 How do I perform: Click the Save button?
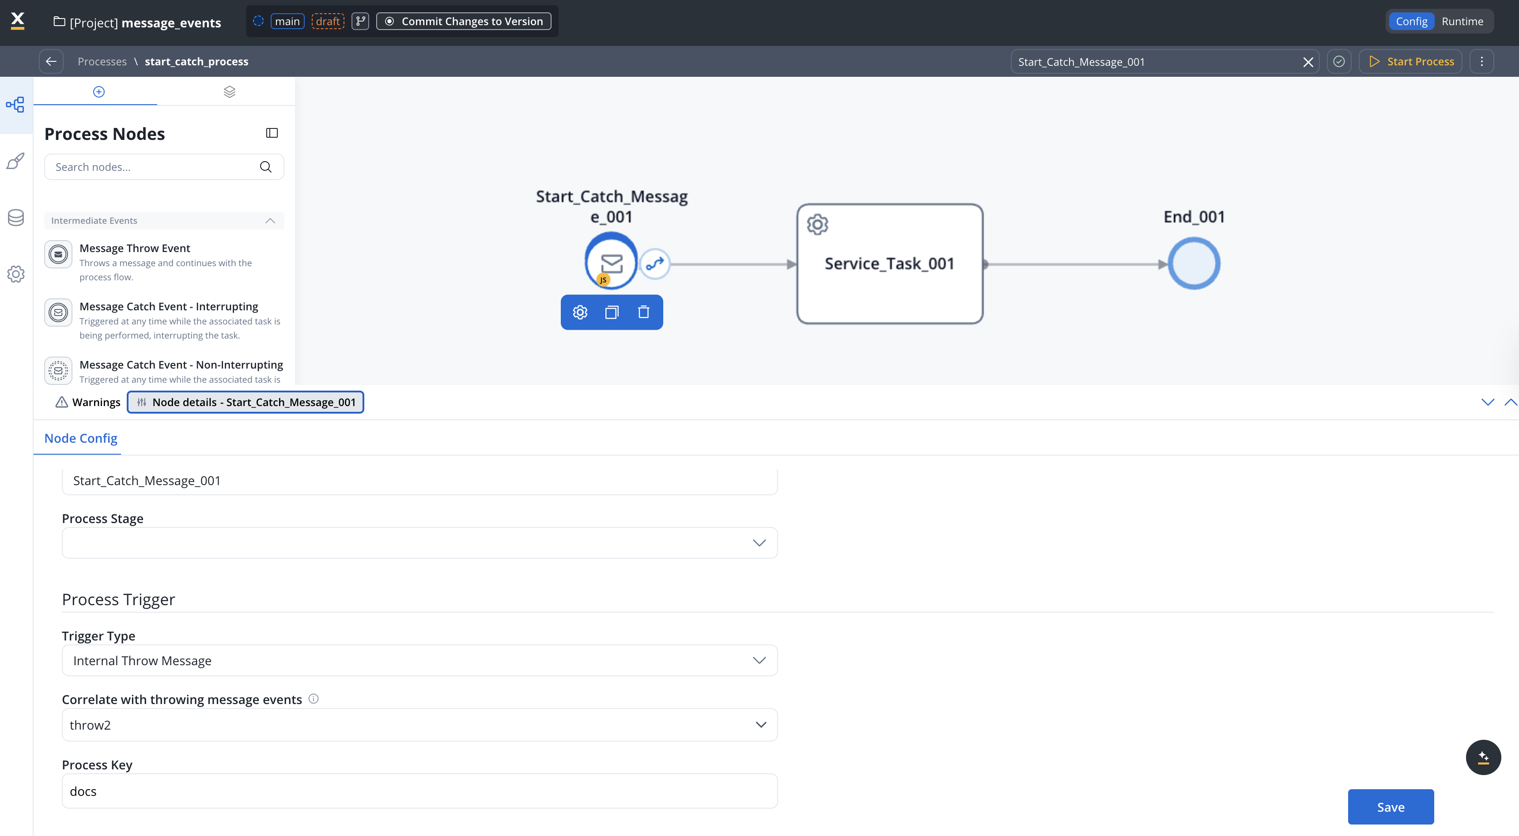pyautogui.click(x=1390, y=806)
